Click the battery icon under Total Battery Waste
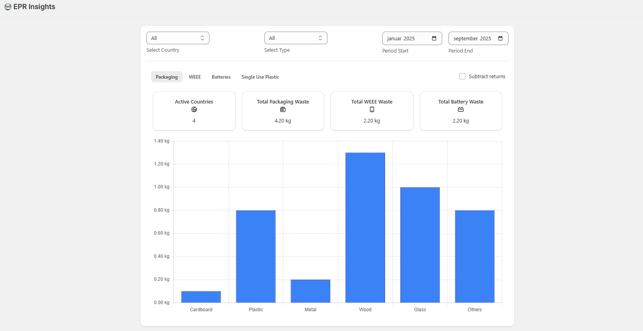Screen dimensions: 643x331 (x=461, y=109)
